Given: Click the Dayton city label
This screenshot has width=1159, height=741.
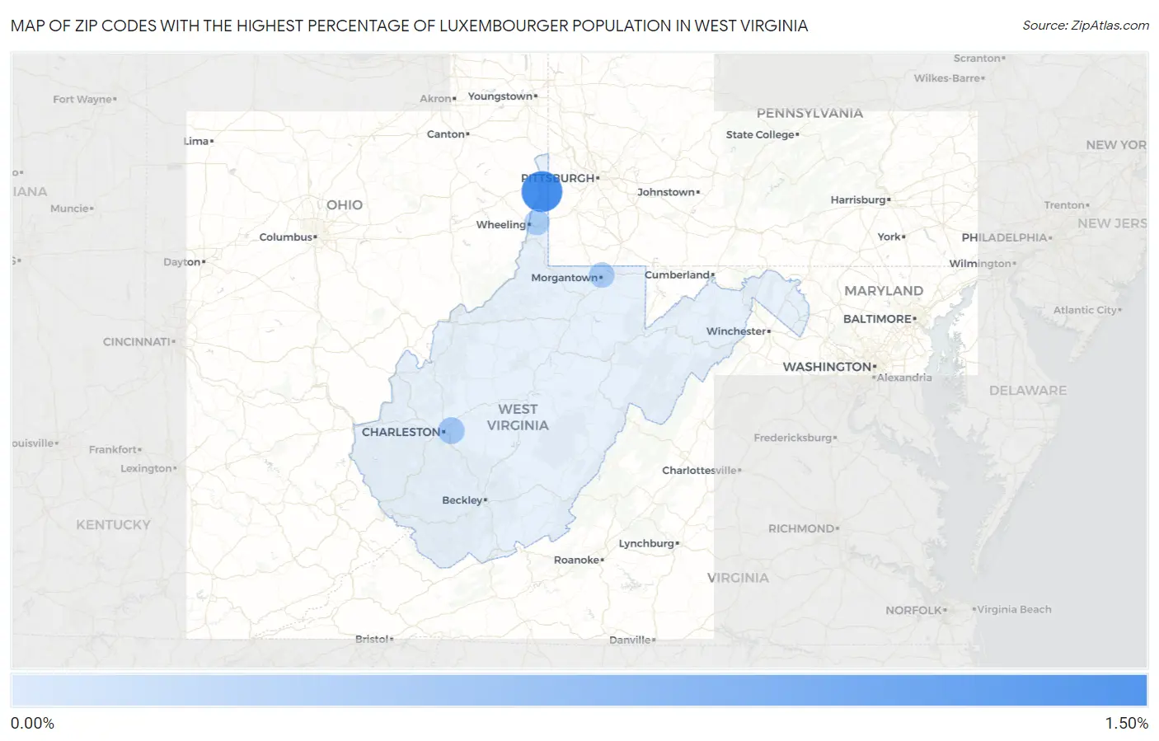Looking at the screenshot, I should click(x=182, y=262).
